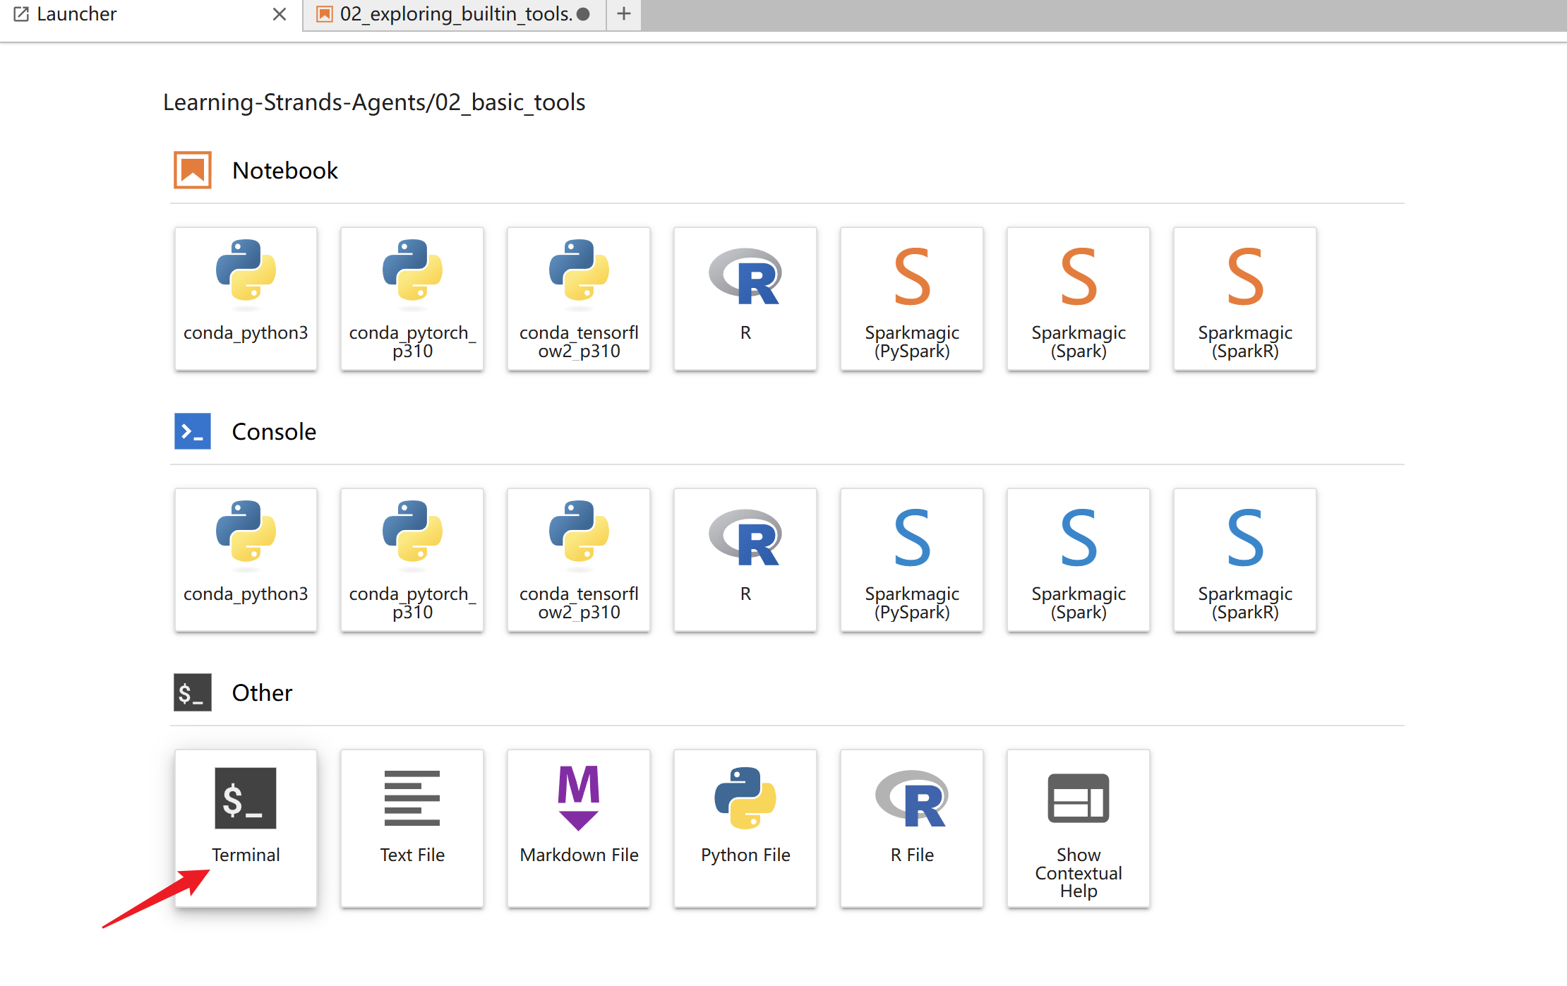Open a conda_python3 console
This screenshot has height=986, width=1567.
246,559
